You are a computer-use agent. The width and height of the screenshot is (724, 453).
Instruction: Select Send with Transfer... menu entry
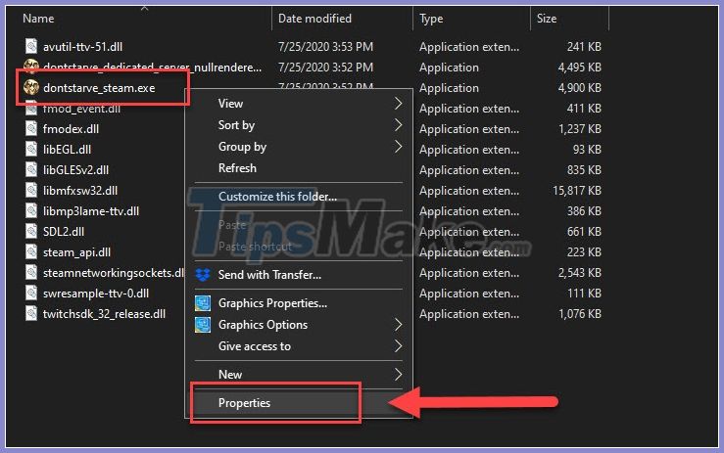click(x=298, y=275)
